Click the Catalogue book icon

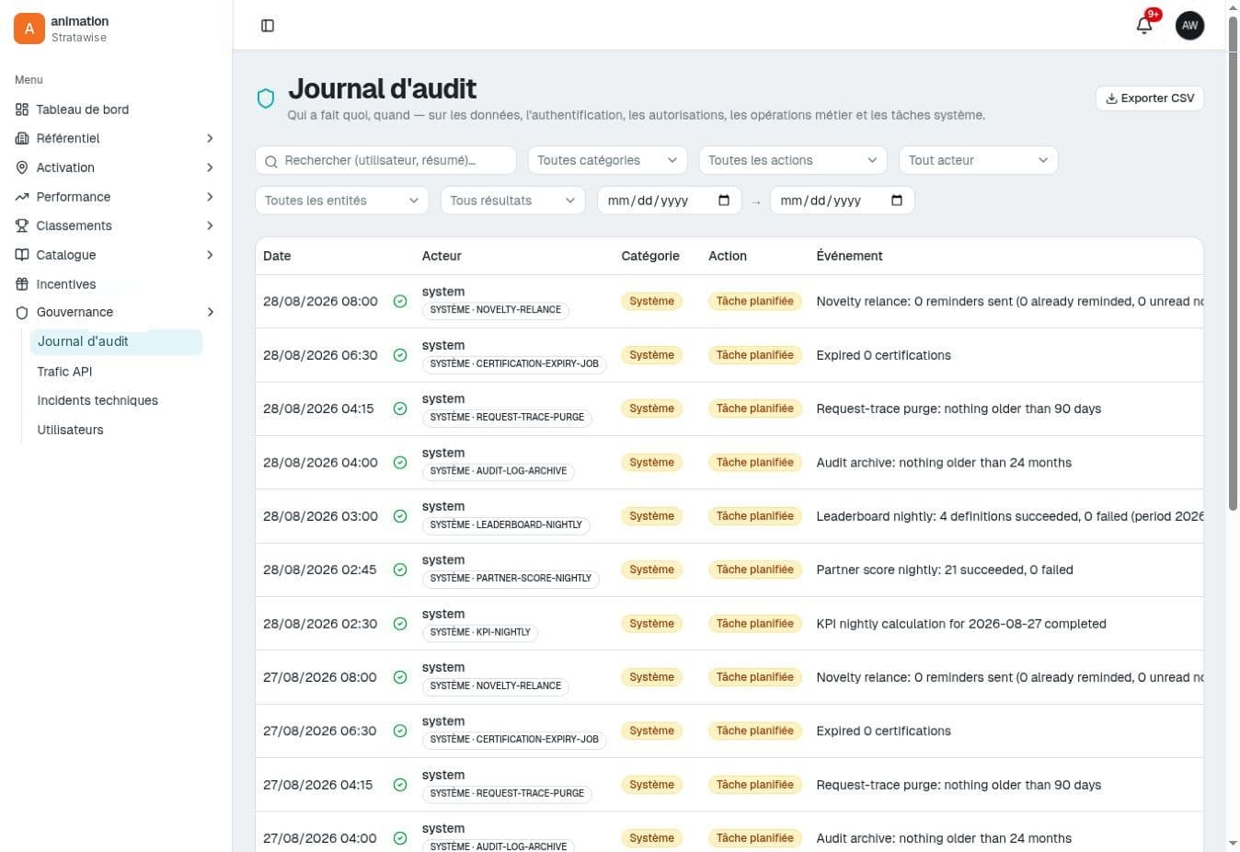click(x=22, y=255)
